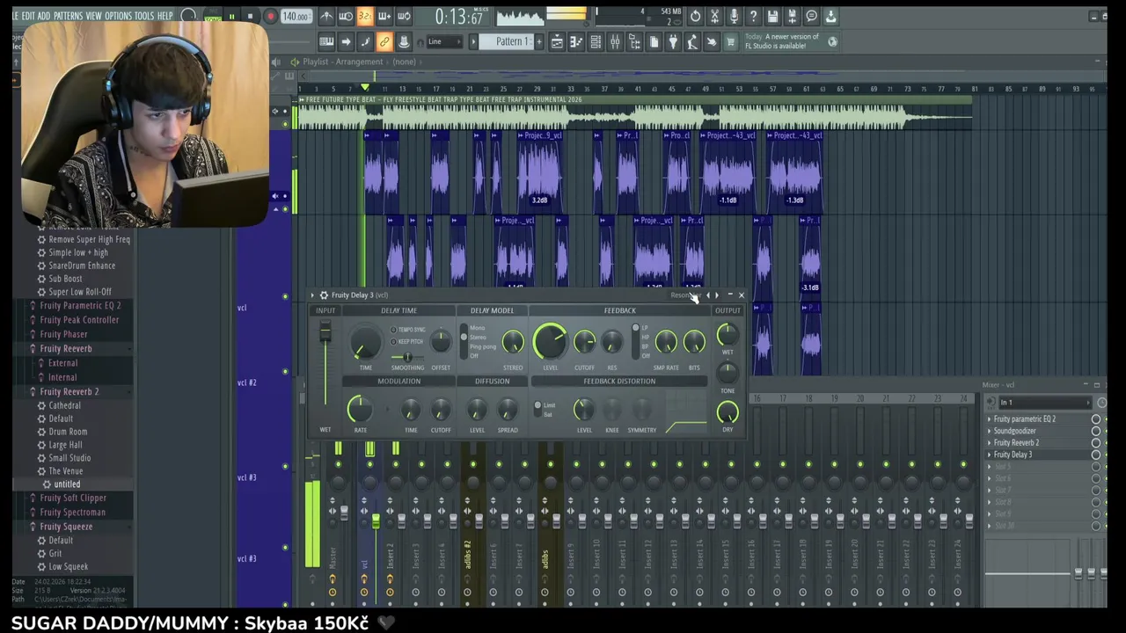Open the Line snap dropdown

[x=445, y=41]
